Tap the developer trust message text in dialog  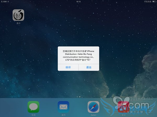tap(78, 56)
